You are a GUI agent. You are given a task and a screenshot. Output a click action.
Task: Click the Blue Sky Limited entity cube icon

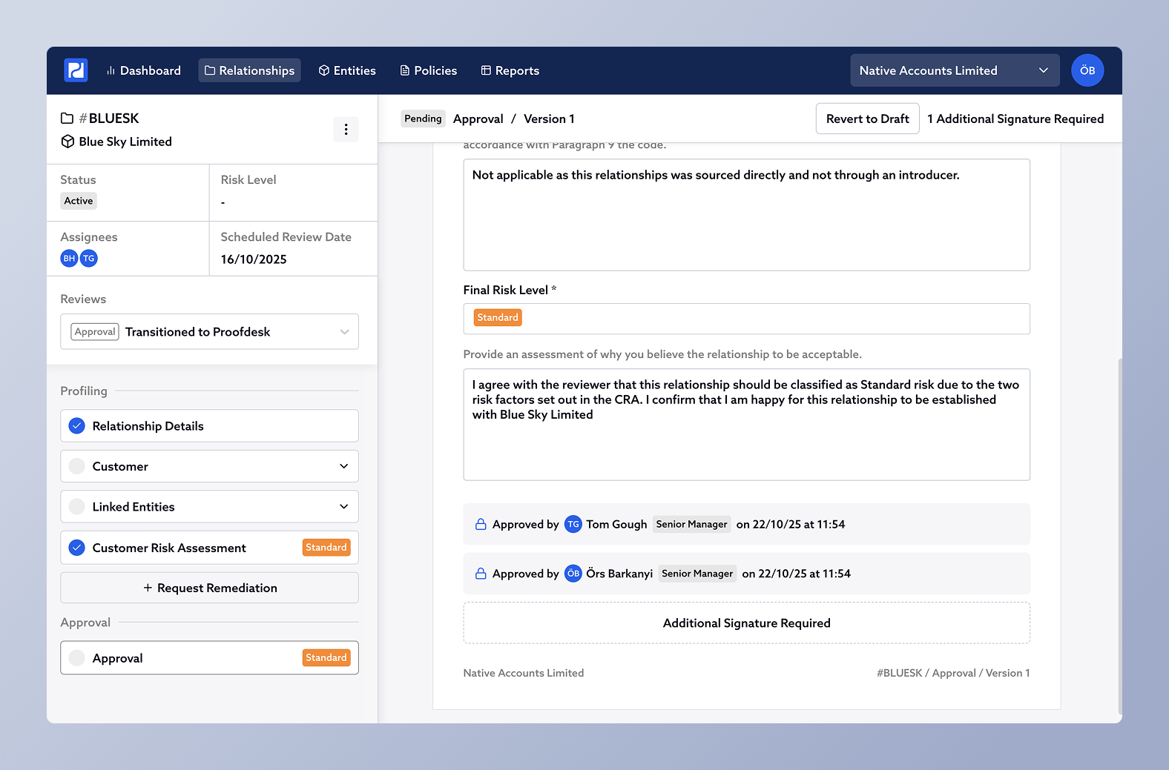67,142
